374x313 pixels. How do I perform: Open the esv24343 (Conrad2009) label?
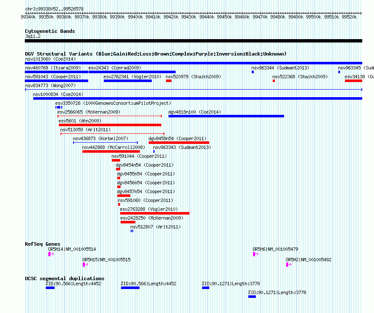(x=115, y=68)
